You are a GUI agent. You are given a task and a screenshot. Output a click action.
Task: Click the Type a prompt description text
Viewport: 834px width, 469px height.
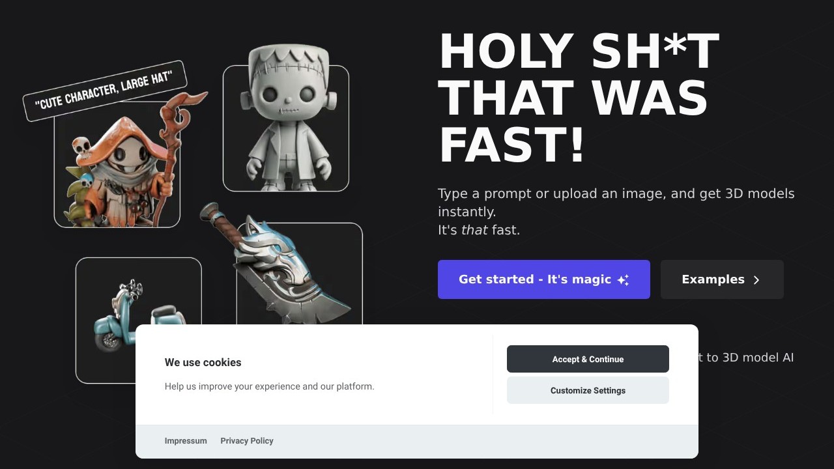(616, 203)
